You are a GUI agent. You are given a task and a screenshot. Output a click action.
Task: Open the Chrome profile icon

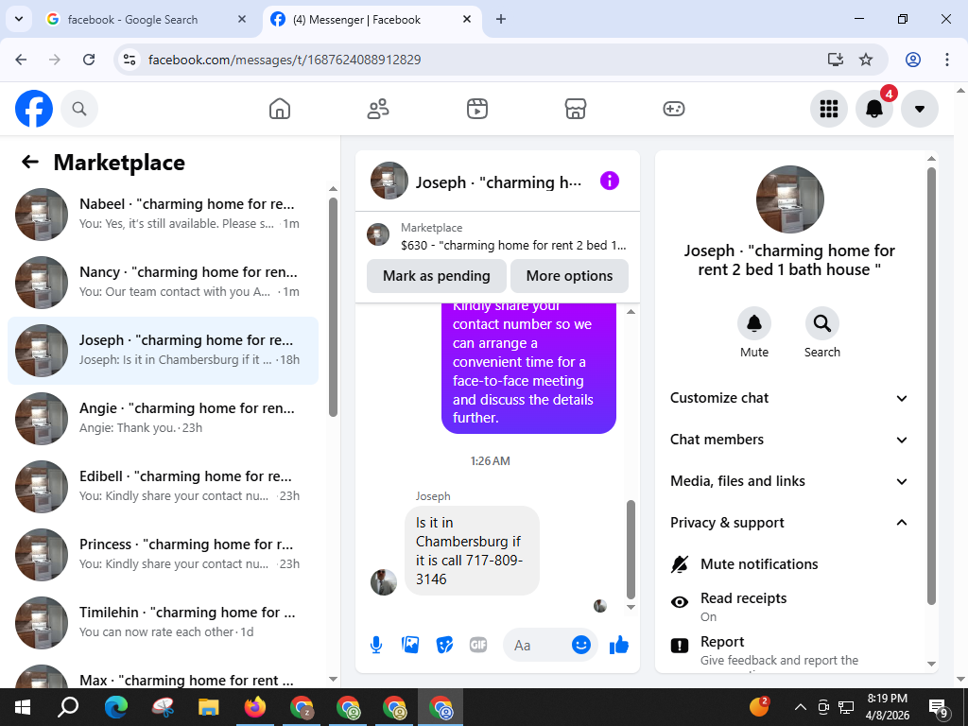click(x=913, y=60)
